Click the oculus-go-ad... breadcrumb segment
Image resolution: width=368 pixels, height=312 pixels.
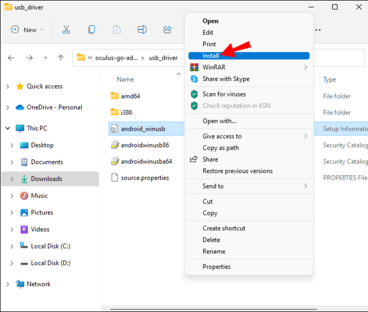116,58
